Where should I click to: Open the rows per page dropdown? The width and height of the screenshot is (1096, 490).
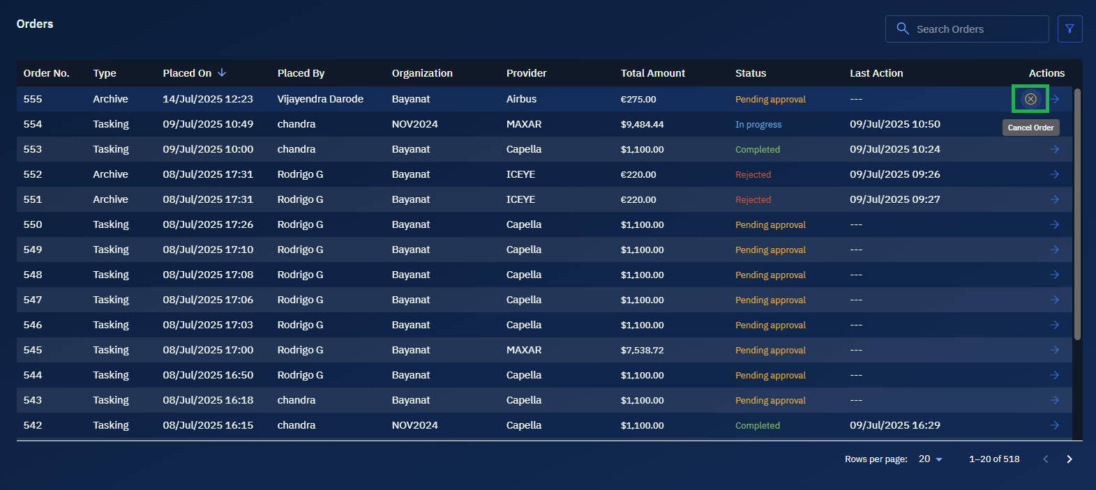coord(931,459)
